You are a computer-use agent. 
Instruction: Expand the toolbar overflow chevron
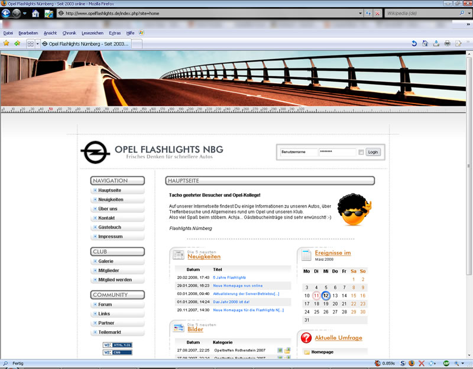tap(468, 24)
